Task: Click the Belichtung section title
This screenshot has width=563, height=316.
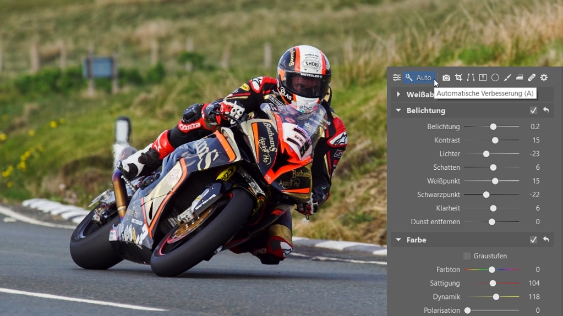Action: pyautogui.click(x=426, y=110)
